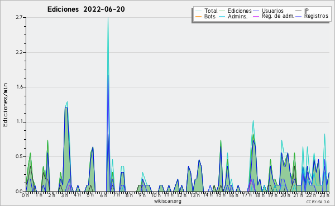
Task: Click the 'Total' legend label
Action: [x=210, y=11]
